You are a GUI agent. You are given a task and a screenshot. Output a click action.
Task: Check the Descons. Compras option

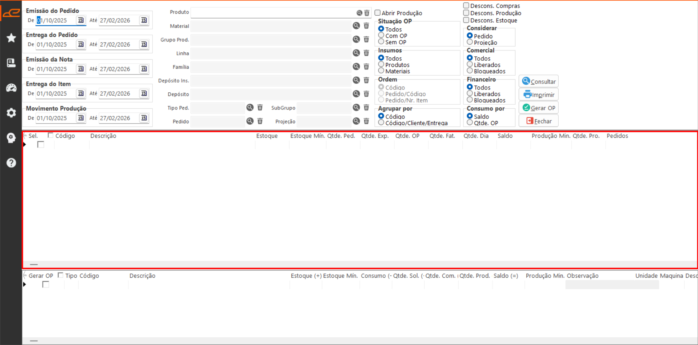pos(466,5)
